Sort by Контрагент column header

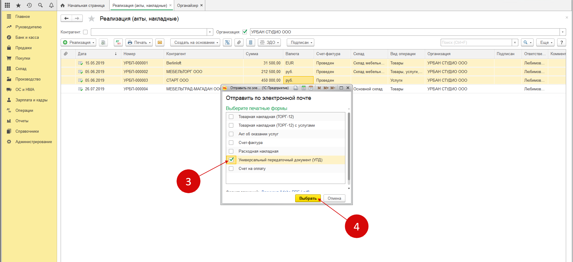203,54
